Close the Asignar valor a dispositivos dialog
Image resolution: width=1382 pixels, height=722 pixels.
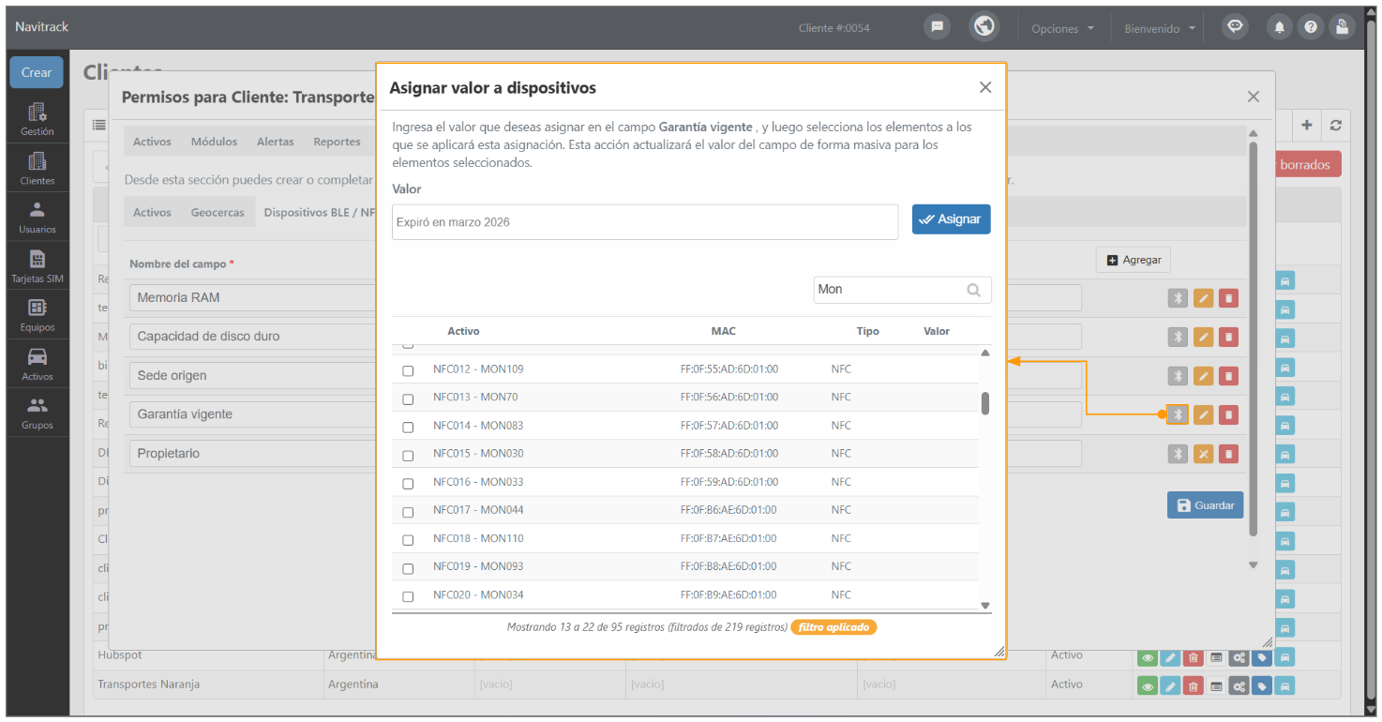tap(985, 87)
